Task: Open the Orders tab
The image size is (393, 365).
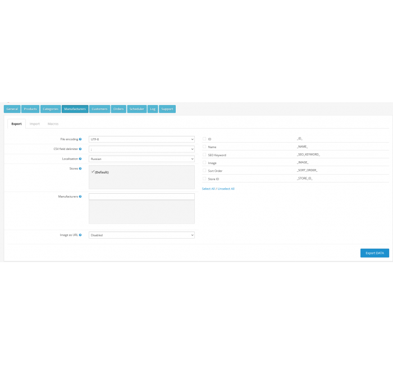Action: point(118,109)
